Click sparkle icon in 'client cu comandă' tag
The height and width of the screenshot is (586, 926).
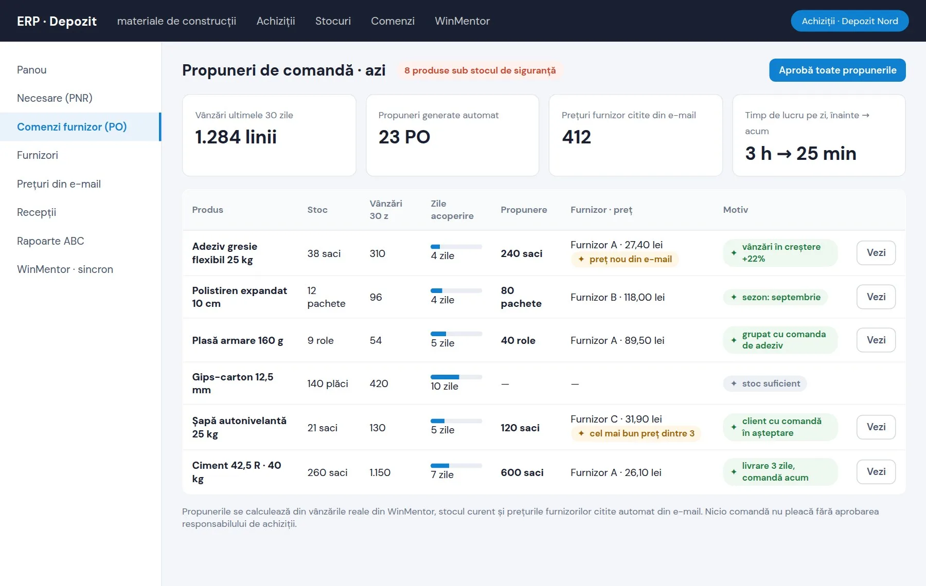pos(734,427)
